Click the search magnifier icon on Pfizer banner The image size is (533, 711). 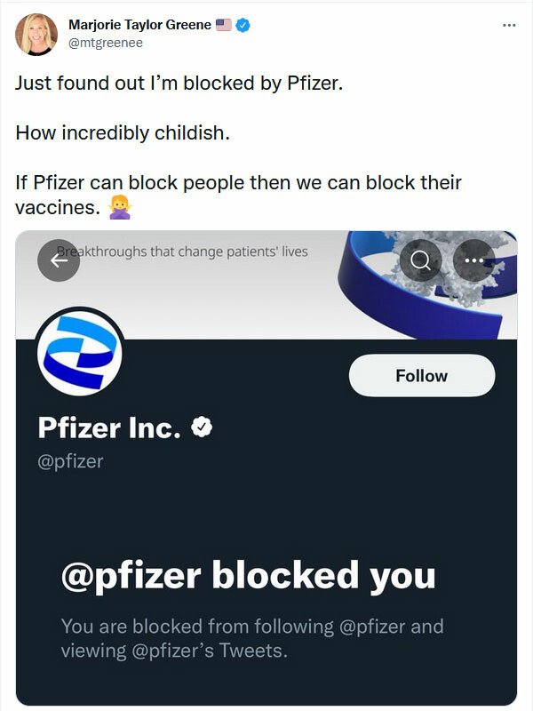[420, 260]
